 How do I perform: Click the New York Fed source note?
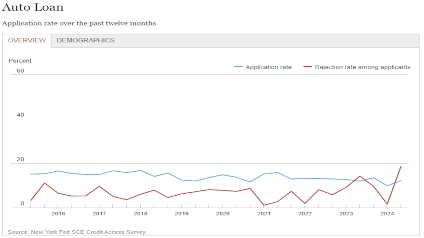tap(77, 232)
